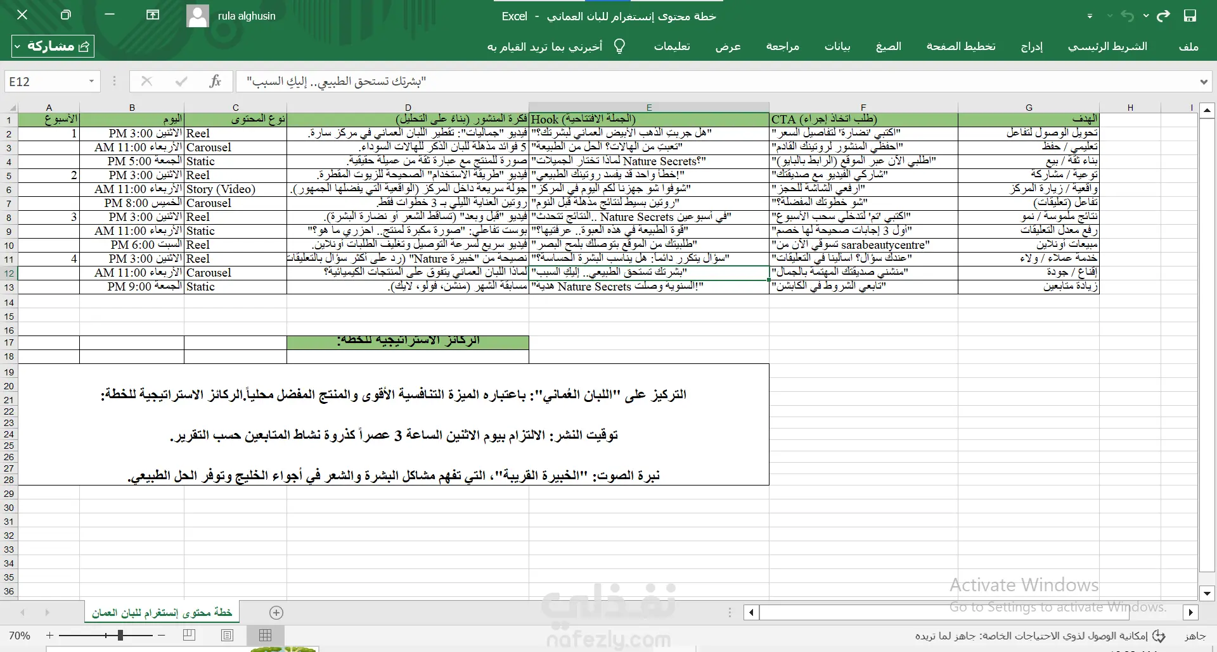Screen dimensions: 1217x652
Task: Click the Redo arrow icon
Action: pyautogui.click(x=1163, y=16)
